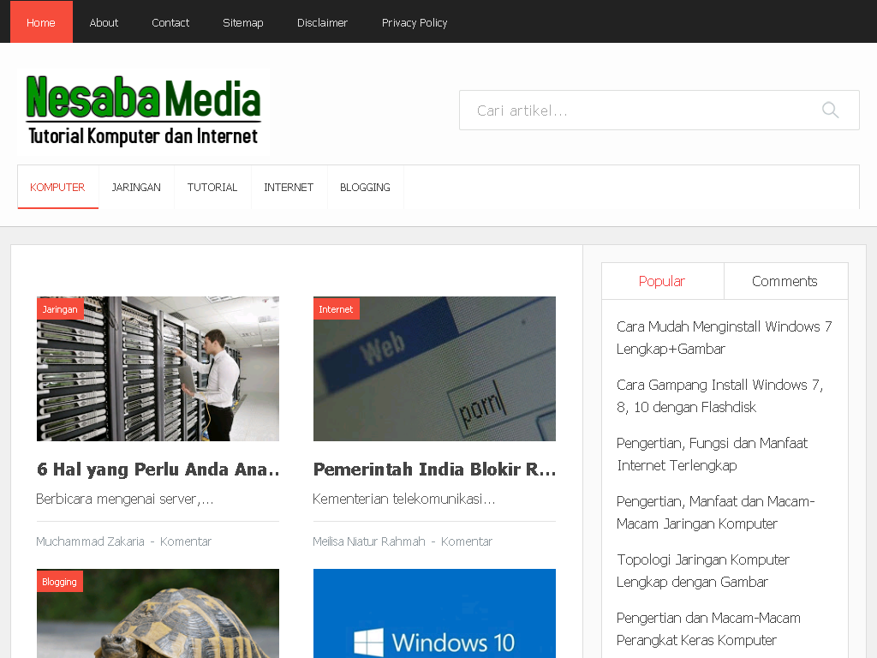Click the search magnifier icon
Viewport: 877px width, 658px height.
tap(830, 110)
